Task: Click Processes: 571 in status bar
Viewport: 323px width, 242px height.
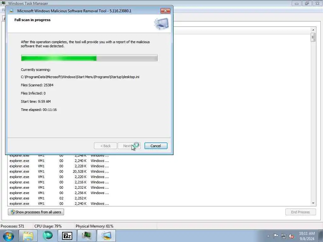Action: [12, 226]
